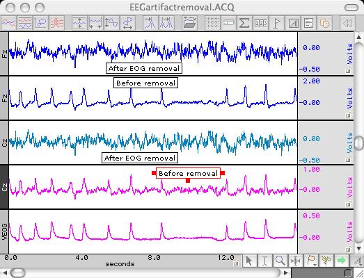The image size is (364, 278).
Task: Select the Arrow pointer tool
Action: pos(249,261)
